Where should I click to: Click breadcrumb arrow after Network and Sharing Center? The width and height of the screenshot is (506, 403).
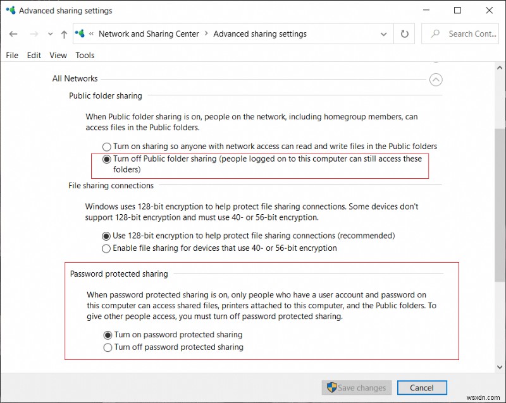point(206,33)
